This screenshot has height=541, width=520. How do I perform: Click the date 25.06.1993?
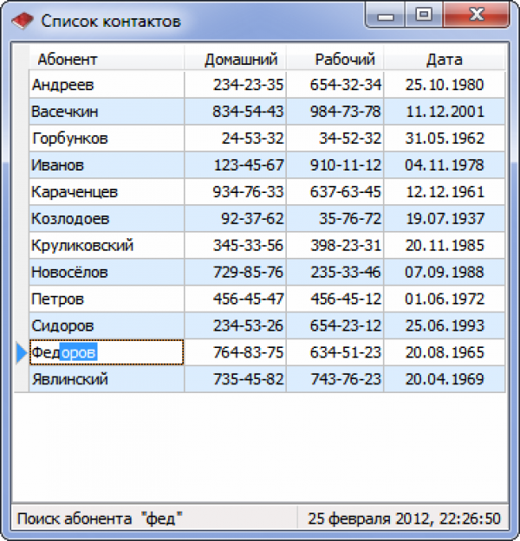point(445,325)
